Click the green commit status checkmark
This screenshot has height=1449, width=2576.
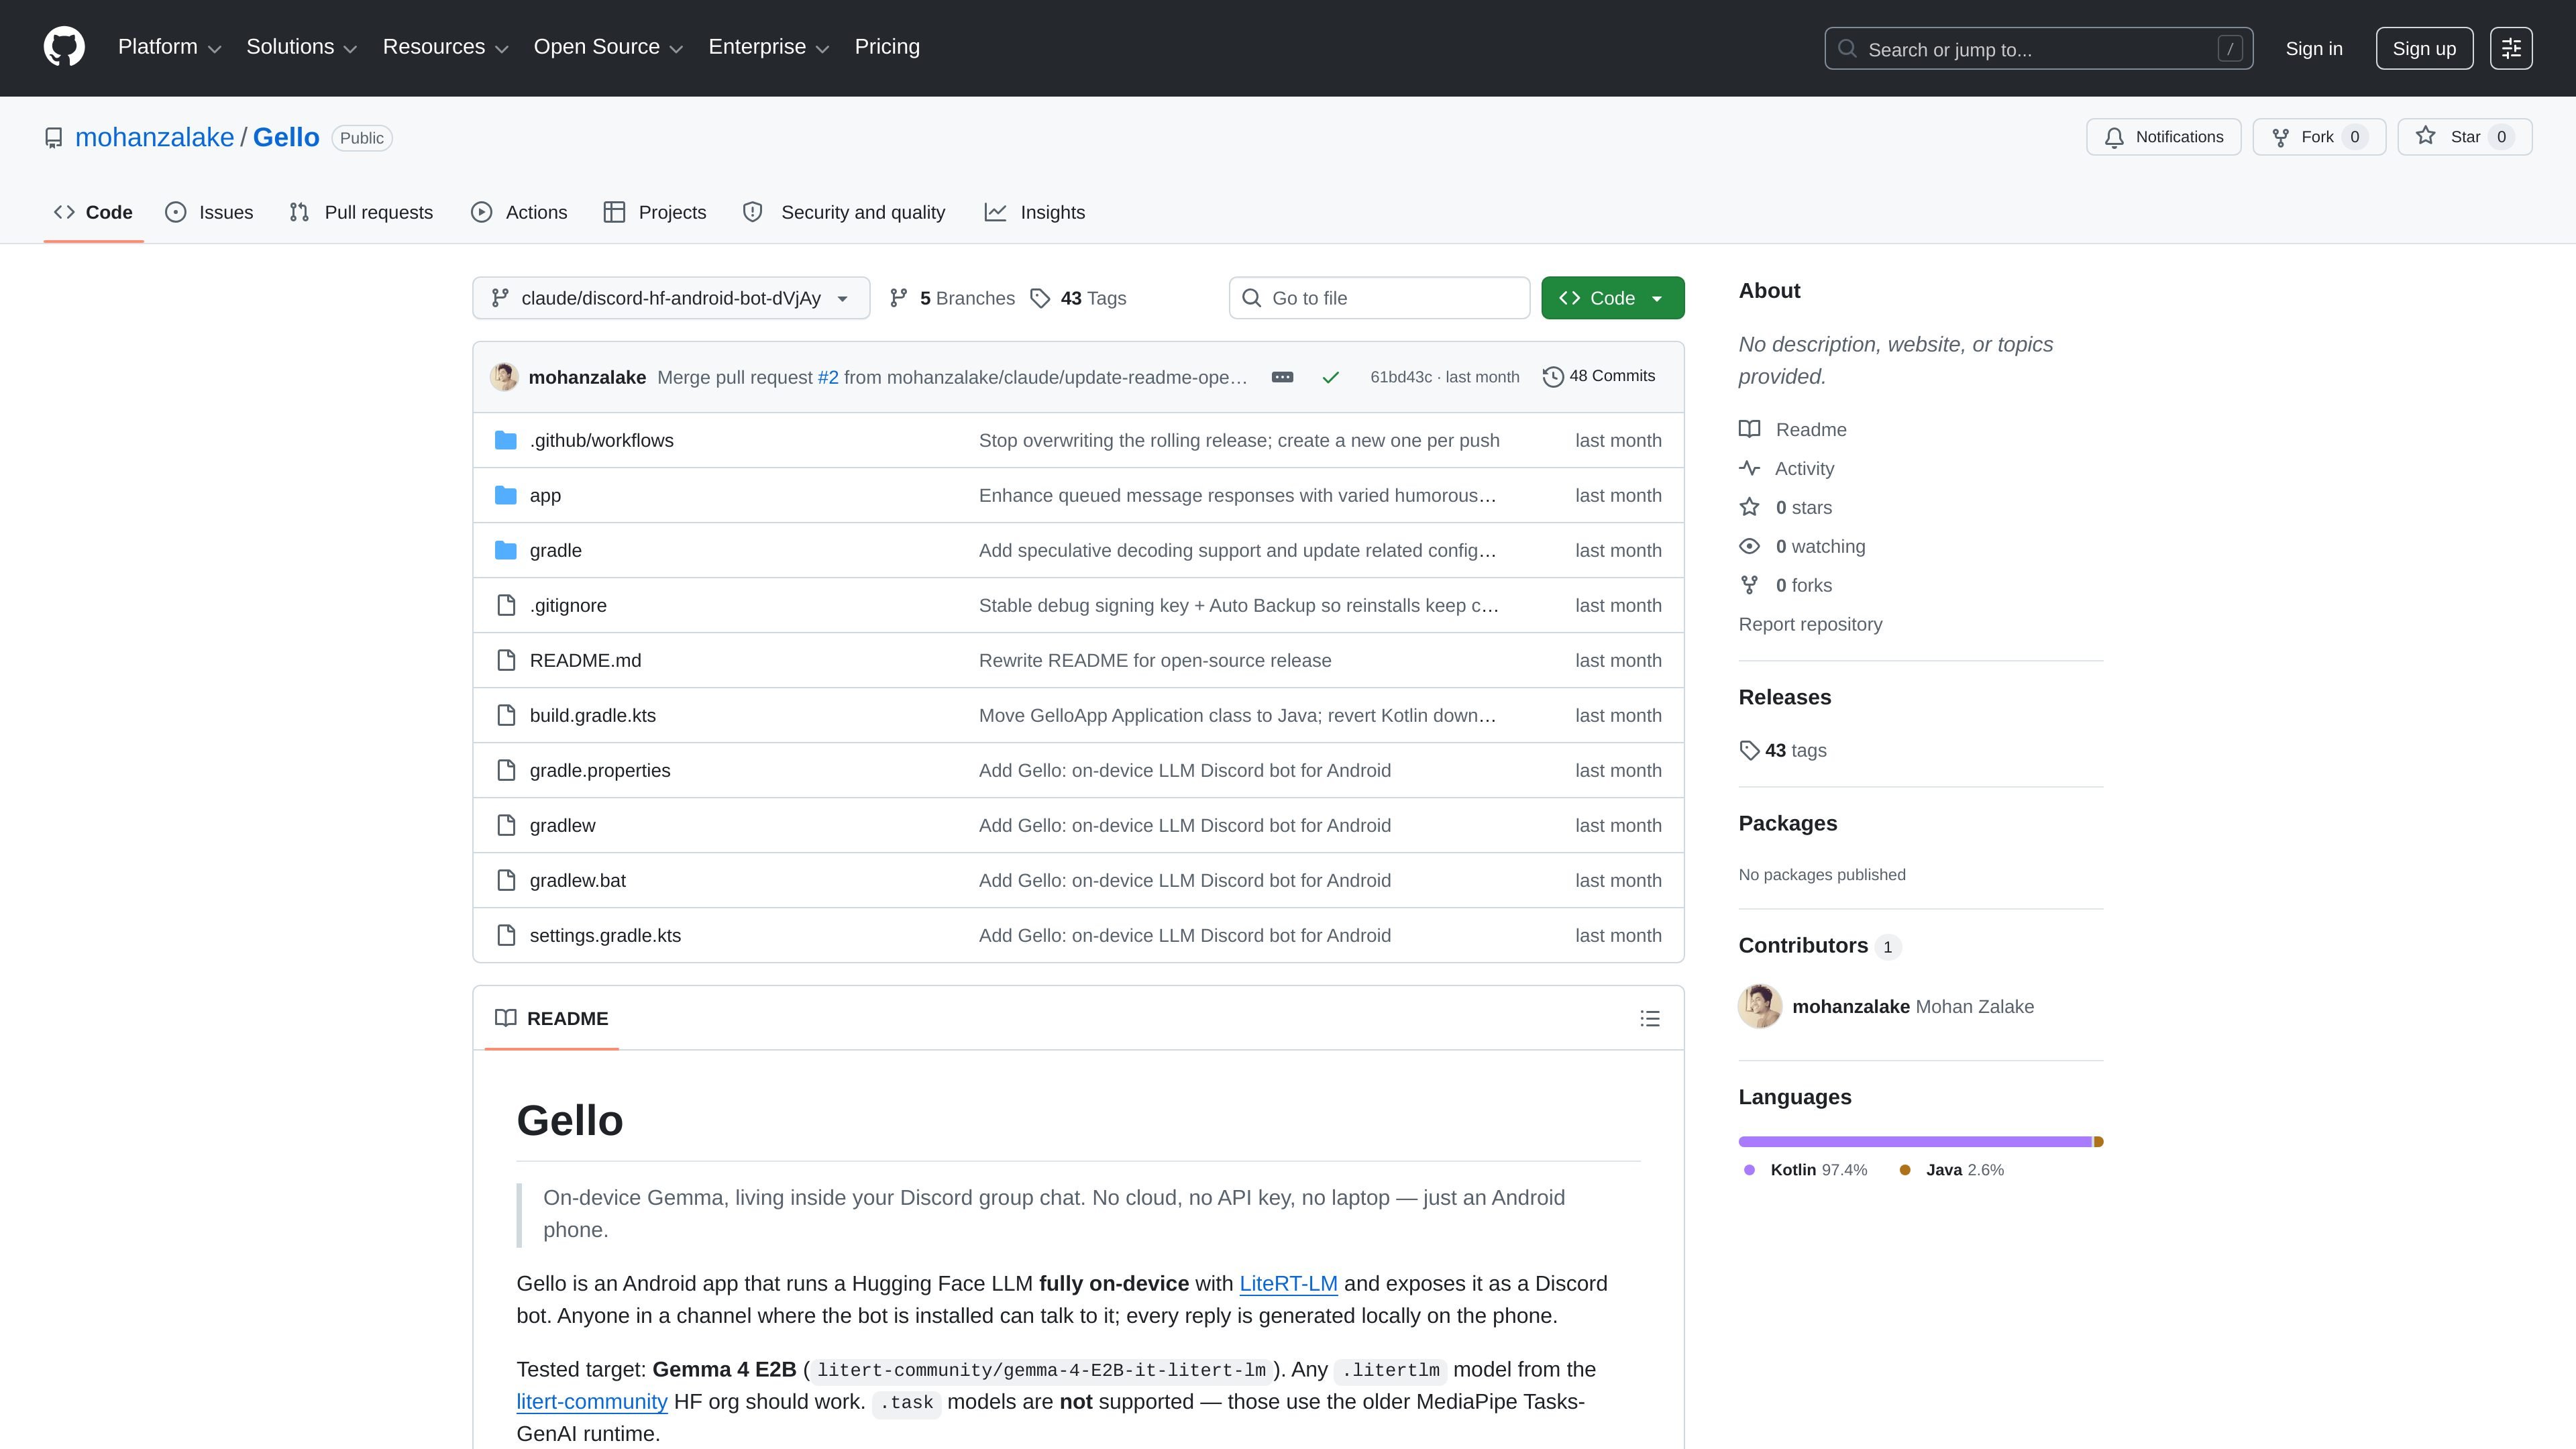pyautogui.click(x=1330, y=377)
